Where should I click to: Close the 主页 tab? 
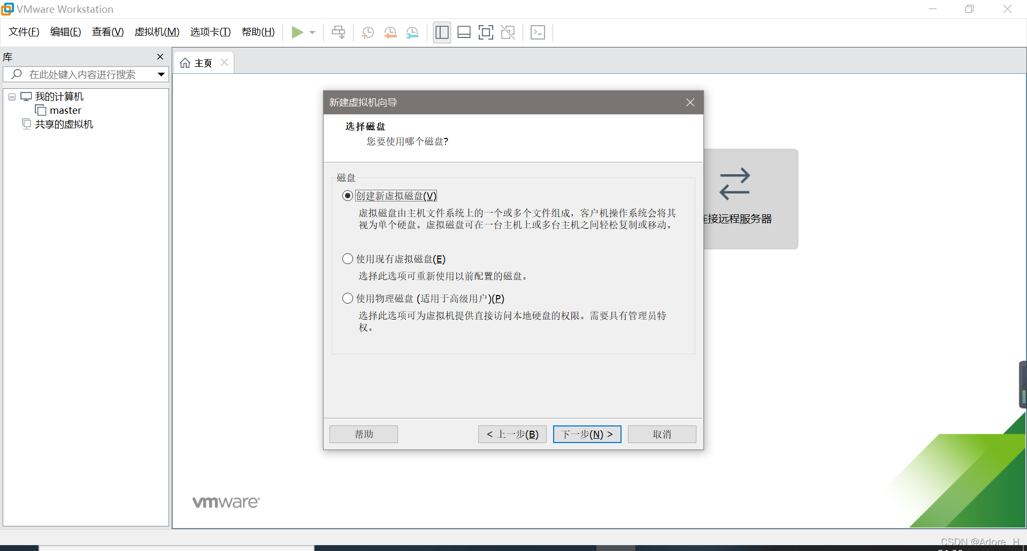225,63
